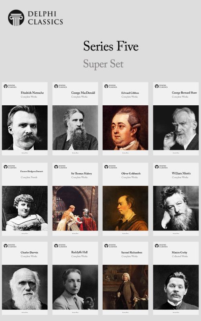
Task: Choose the Sir Thomas Malory knight painting
Action: click(75, 208)
